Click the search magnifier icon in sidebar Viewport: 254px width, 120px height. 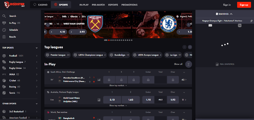(x=4, y=16)
